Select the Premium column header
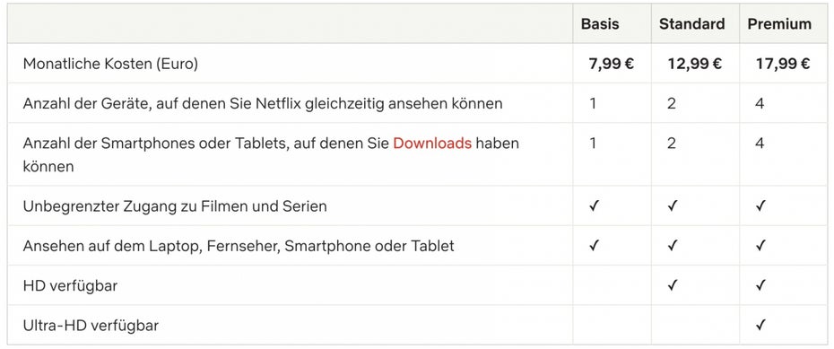 click(x=780, y=24)
